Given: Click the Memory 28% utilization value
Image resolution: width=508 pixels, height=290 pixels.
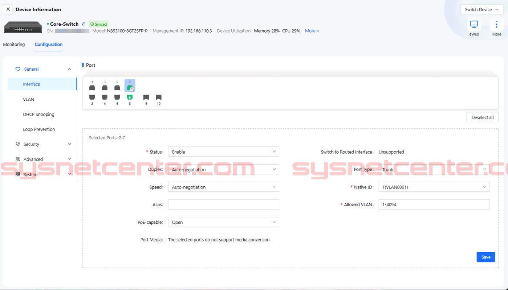Looking at the screenshot, I should click(x=267, y=31).
